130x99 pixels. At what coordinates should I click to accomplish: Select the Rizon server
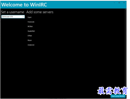pyautogui.click(x=30, y=40)
